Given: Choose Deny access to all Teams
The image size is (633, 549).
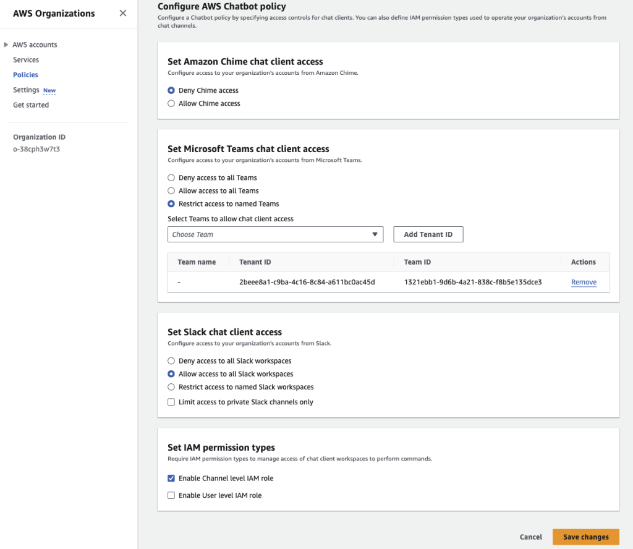Looking at the screenshot, I should [x=171, y=177].
